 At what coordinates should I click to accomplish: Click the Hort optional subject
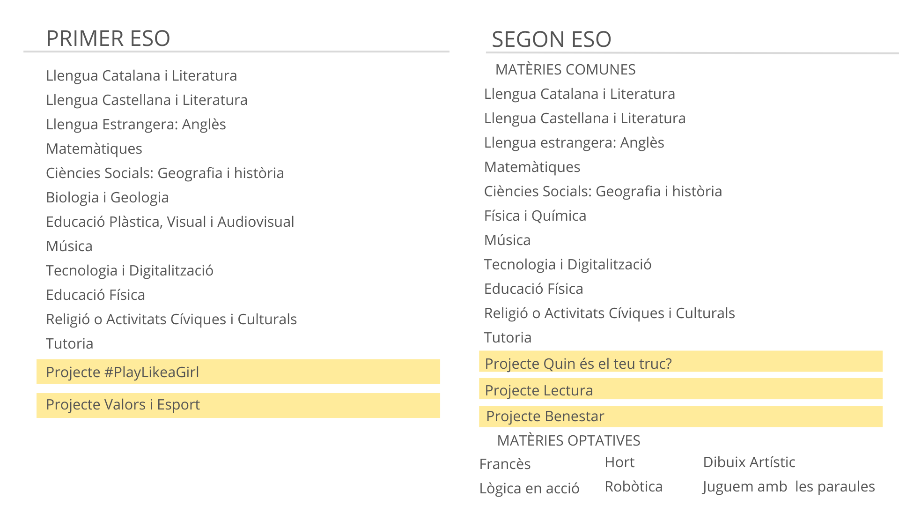coord(619,462)
